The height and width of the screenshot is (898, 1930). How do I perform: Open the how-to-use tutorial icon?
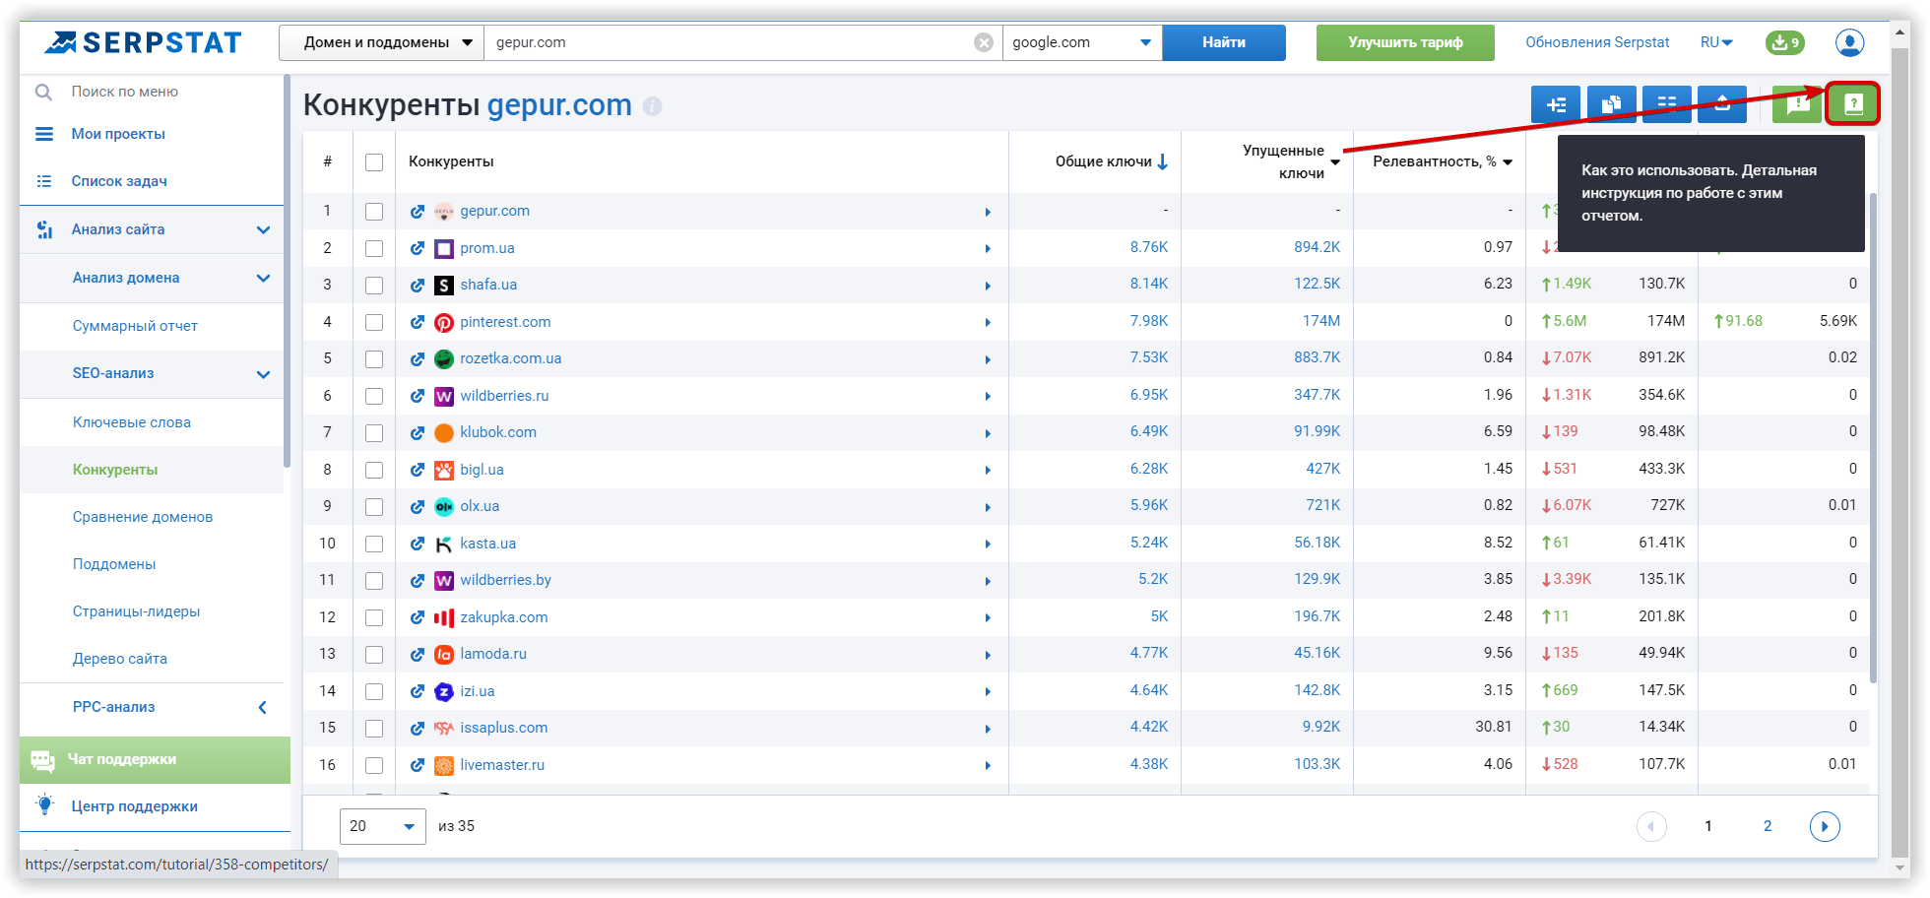(x=1853, y=103)
